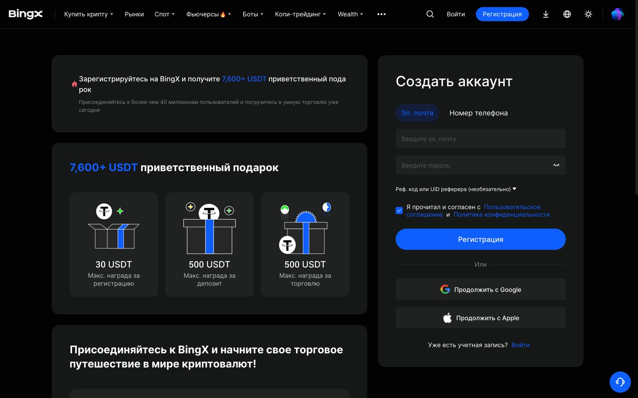The height and width of the screenshot is (398, 638).
Task: Click the Присоединяйтесь к BingX heading
Action: click(x=206, y=357)
